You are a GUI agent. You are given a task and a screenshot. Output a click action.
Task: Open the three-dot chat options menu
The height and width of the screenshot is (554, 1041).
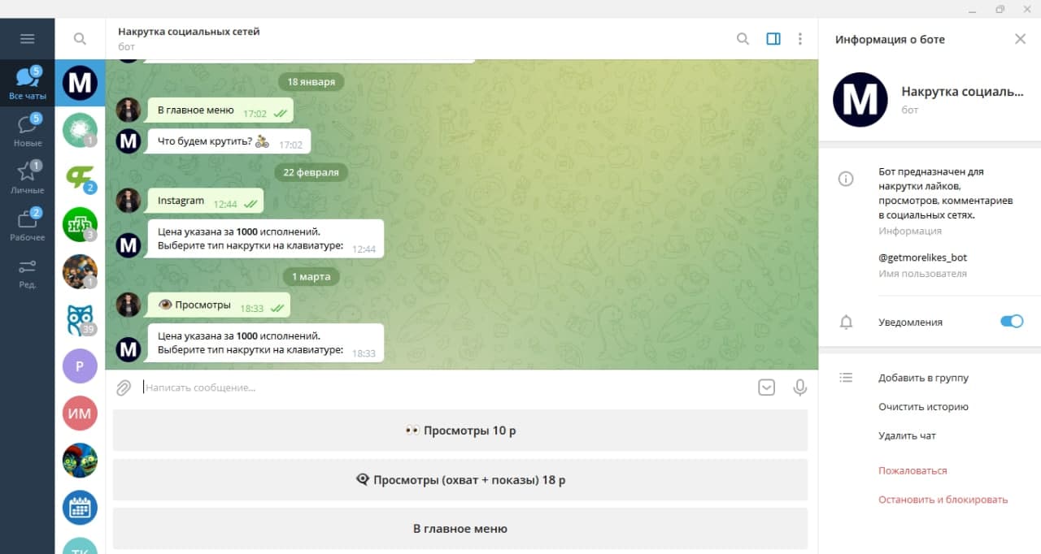tap(800, 38)
